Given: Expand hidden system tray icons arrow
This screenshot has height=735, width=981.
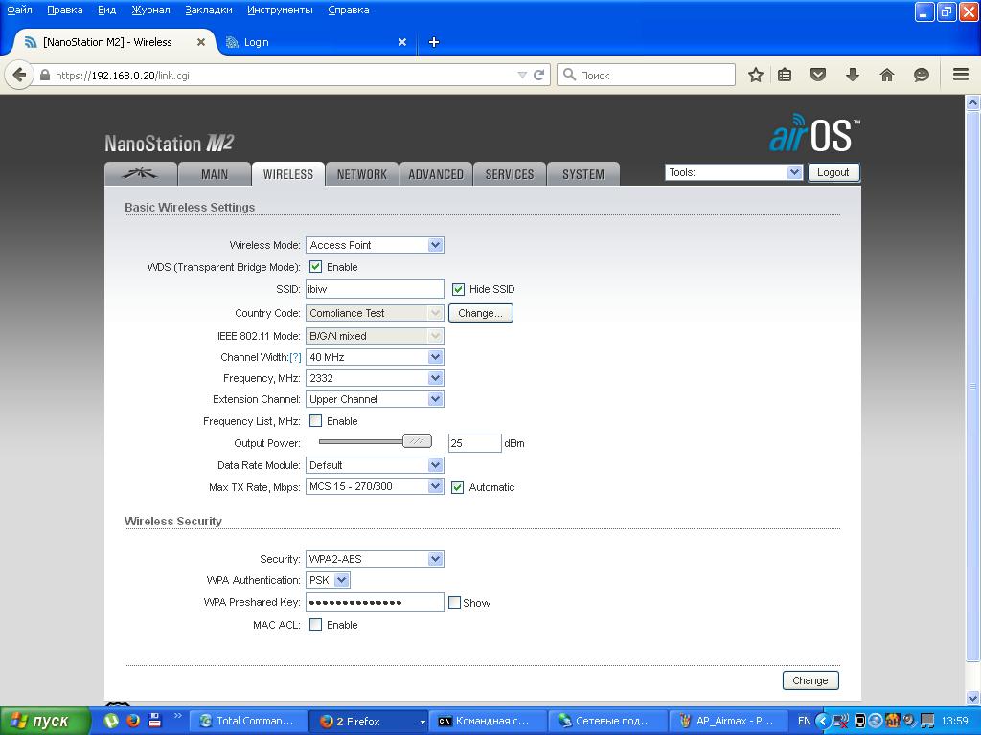Looking at the screenshot, I should pyautogui.click(x=823, y=722).
